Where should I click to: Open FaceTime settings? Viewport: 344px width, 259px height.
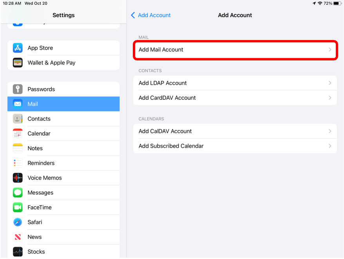coord(63,207)
